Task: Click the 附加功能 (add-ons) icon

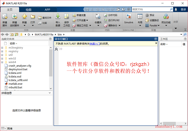Action: (166, 16)
